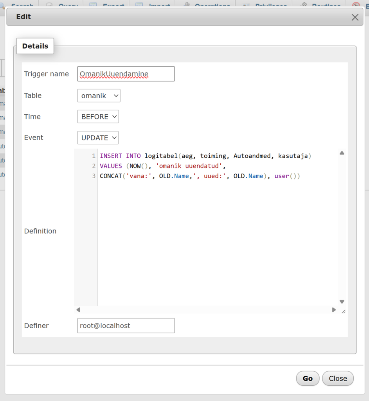Click line number 3 in the editor gutter
This screenshot has height=401, width=369.
pyautogui.click(x=94, y=176)
